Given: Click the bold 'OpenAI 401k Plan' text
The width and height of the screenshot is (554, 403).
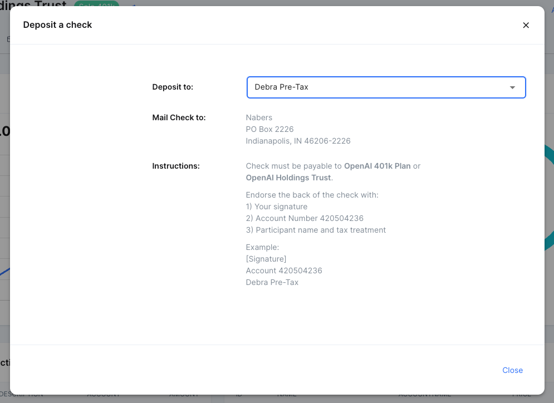Looking at the screenshot, I should (377, 166).
